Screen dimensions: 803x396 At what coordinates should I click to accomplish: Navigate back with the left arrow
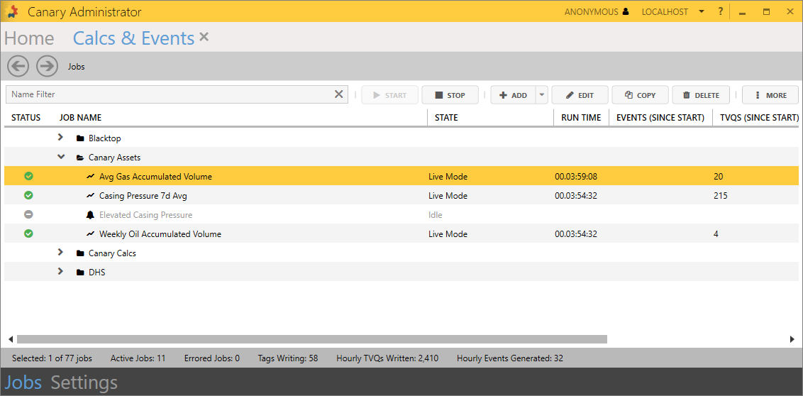point(18,66)
